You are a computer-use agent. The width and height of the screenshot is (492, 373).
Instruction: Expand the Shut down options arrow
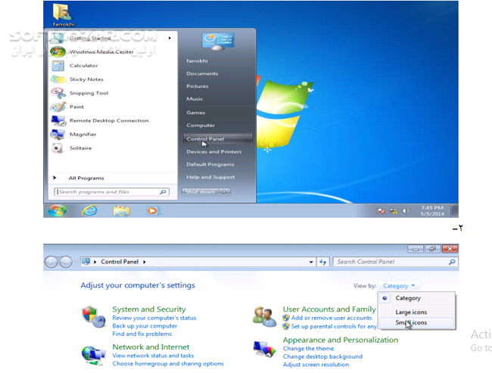click(x=224, y=191)
